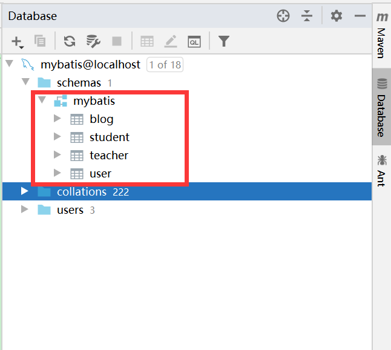This screenshot has width=391, height=350.
Task: Click the Stop/disconnect square icon
Action: [x=117, y=41]
